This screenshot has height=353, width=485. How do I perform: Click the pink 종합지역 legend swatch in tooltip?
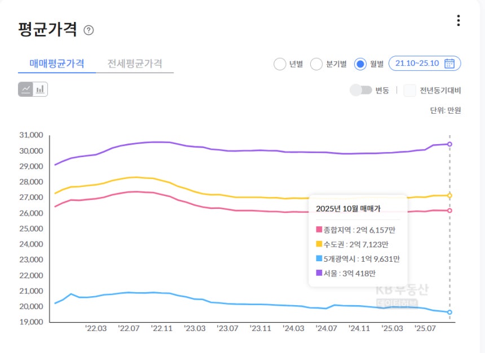(x=319, y=230)
